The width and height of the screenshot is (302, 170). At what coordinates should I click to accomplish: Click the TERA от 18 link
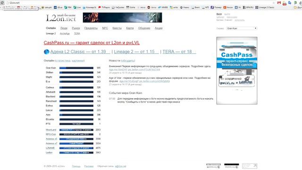179,51
